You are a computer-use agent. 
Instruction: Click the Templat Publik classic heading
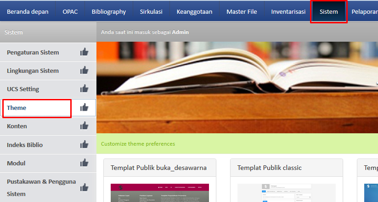(269, 168)
